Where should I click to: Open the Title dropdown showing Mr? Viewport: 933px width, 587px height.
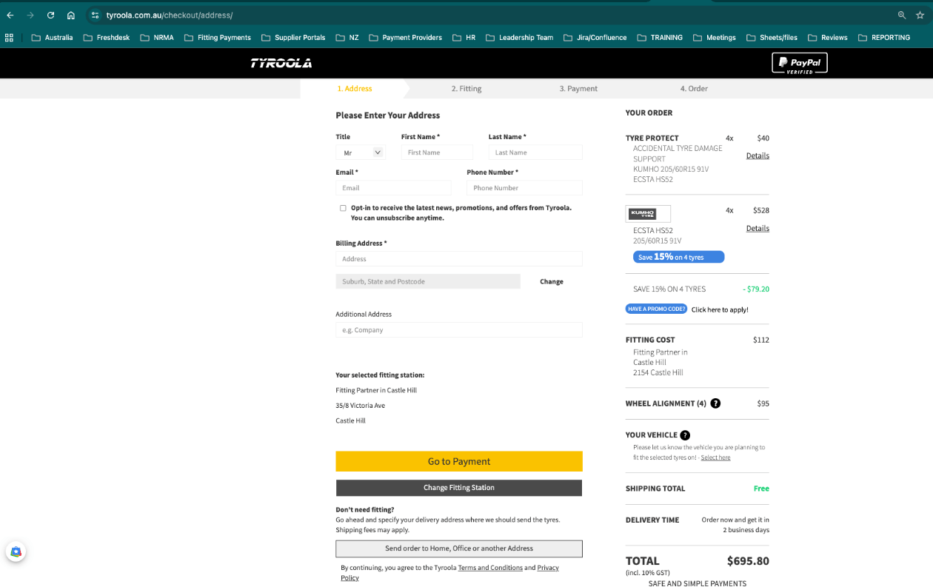(x=361, y=152)
